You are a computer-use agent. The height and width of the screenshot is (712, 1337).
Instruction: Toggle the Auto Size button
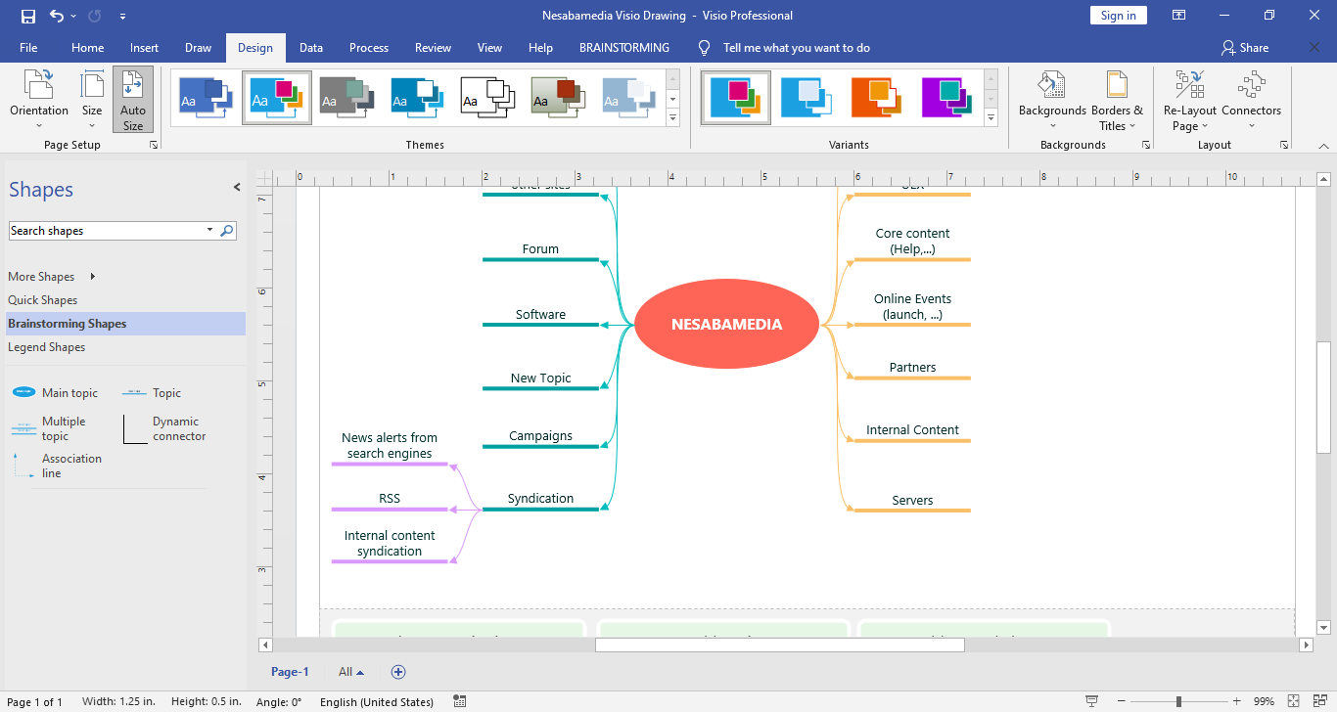pos(133,99)
